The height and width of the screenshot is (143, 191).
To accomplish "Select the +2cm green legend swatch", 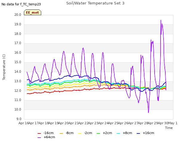I will (x=98, y=133).
